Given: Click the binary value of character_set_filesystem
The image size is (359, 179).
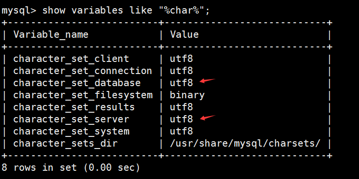Looking at the screenshot, I should (187, 95).
